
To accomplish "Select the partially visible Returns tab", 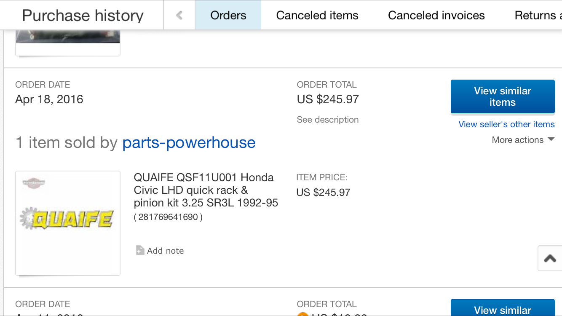I will click(x=538, y=16).
